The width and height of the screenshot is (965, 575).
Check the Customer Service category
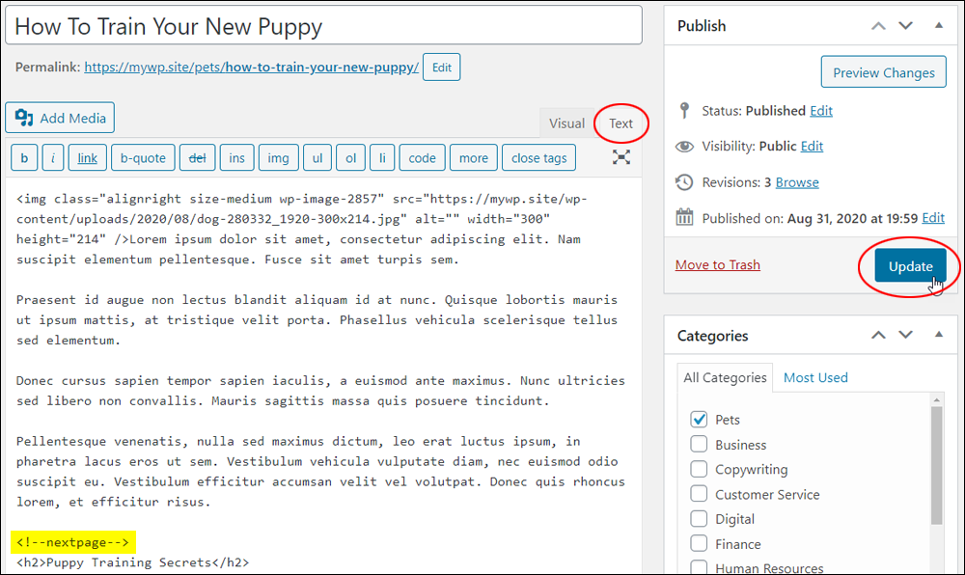click(699, 494)
